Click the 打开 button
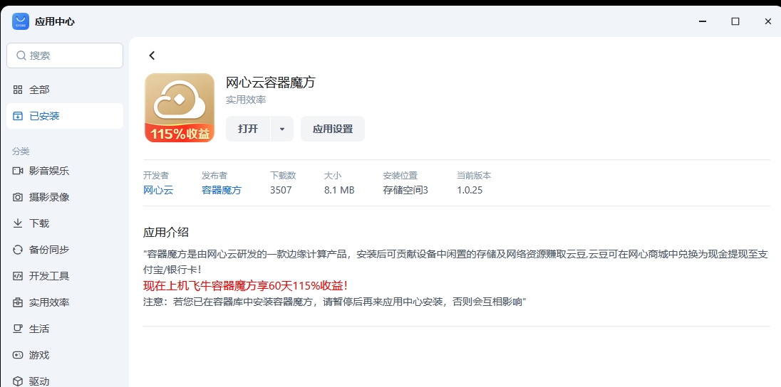 pyautogui.click(x=248, y=129)
